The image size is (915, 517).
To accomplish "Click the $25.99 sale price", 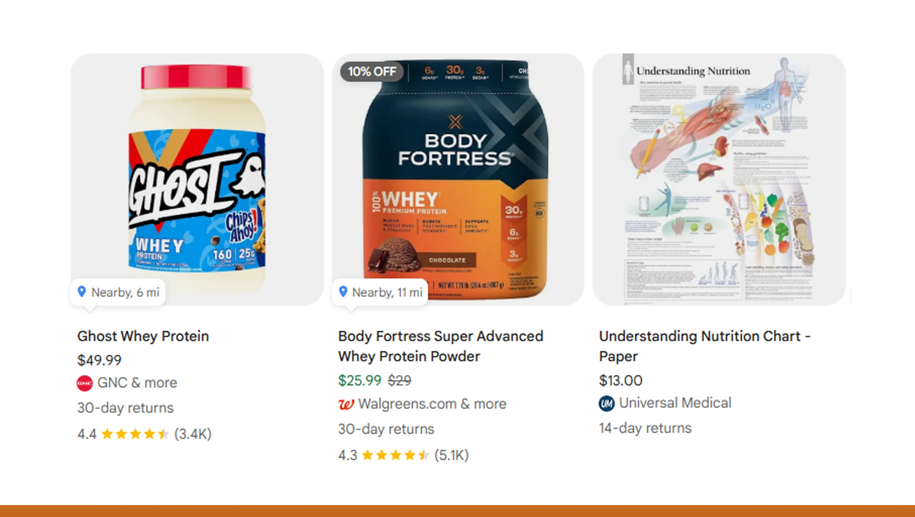I will click(x=359, y=380).
